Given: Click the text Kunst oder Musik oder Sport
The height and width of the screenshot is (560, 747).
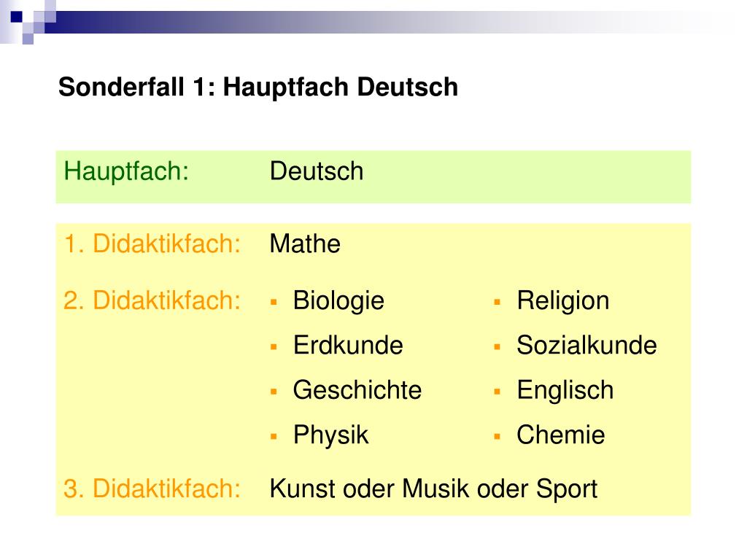Looking at the screenshot, I should [x=433, y=489].
